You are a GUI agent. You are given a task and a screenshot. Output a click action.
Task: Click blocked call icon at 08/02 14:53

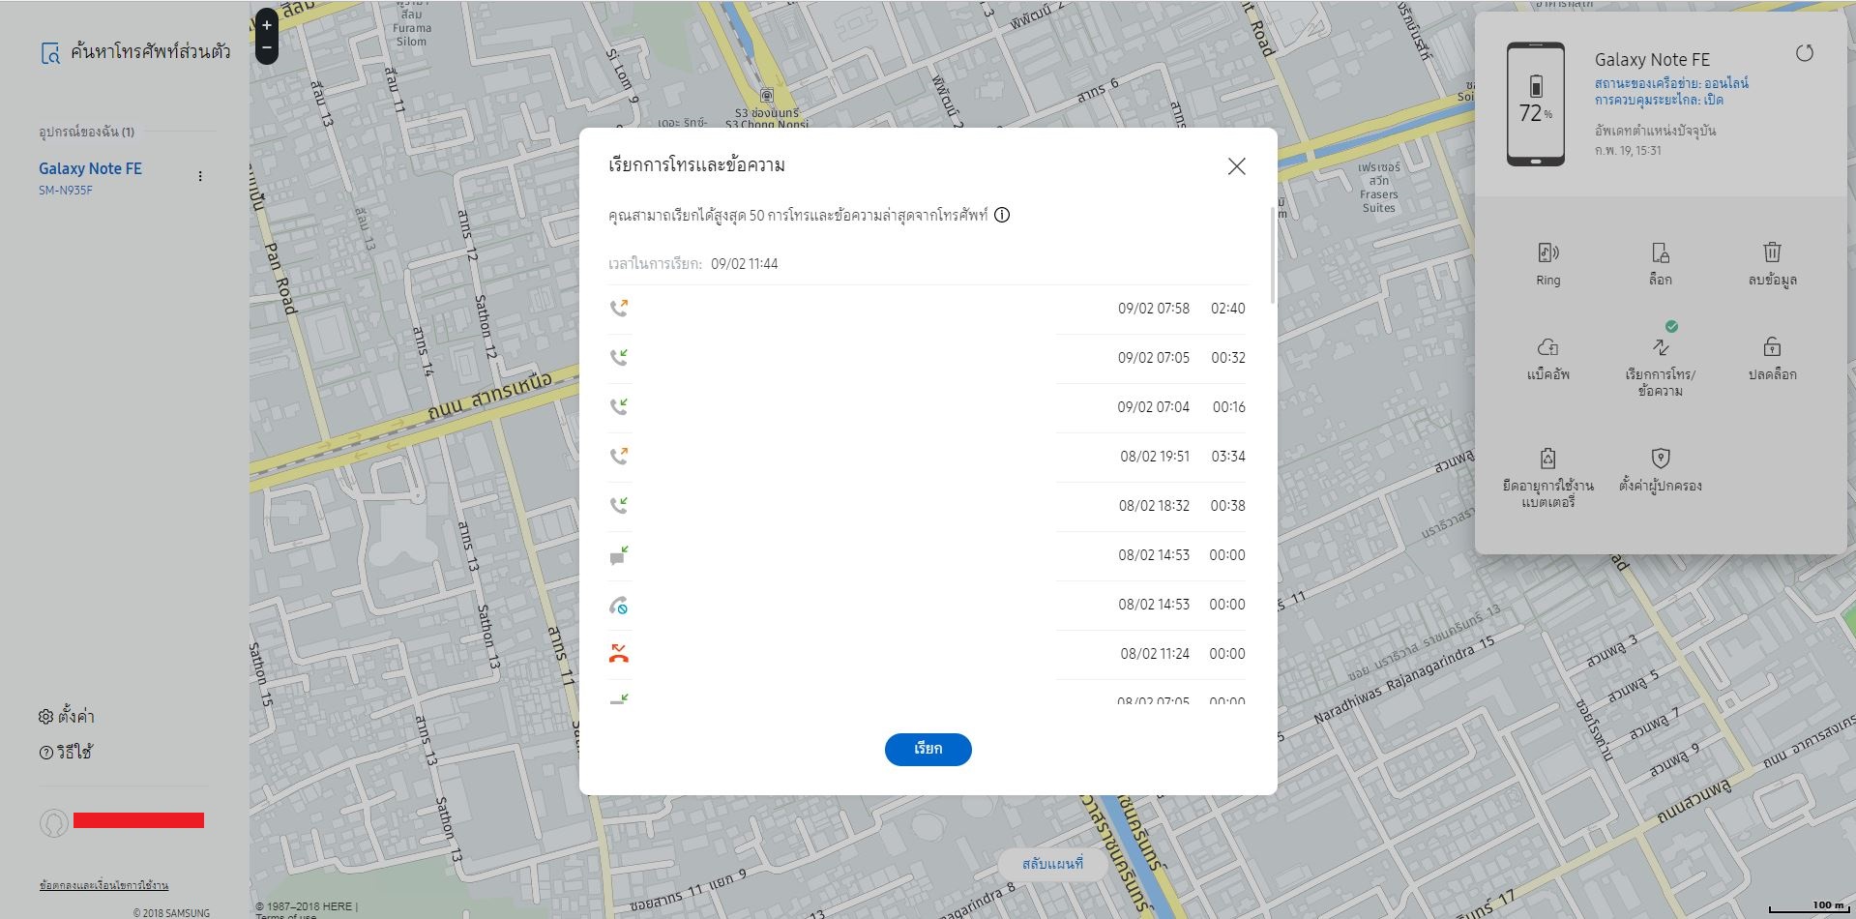point(619,606)
